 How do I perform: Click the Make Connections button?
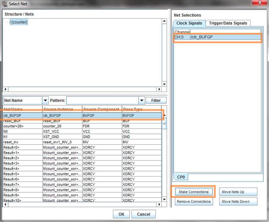pyautogui.click(x=194, y=192)
